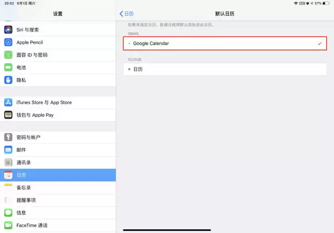Go back to 日历 settings
Viewport: 334px width, 233px height.
click(x=127, y=14)
